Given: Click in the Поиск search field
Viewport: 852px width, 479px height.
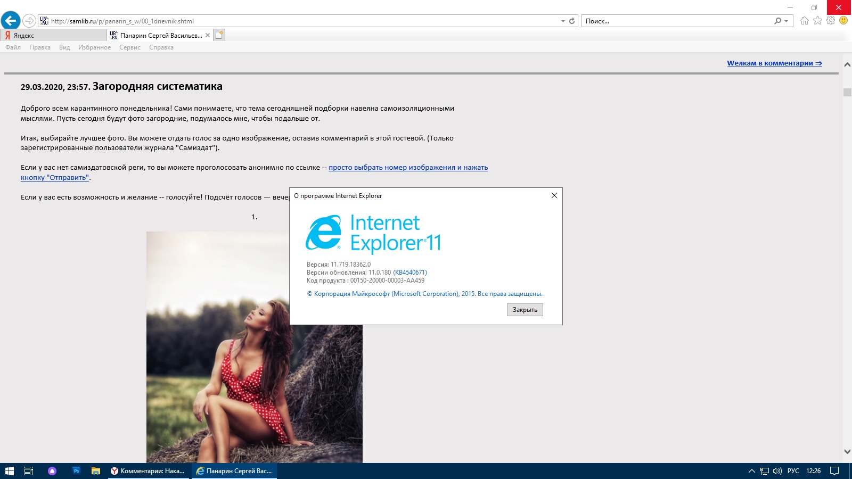Looking at the screenshot, I should tap(676, 21).
